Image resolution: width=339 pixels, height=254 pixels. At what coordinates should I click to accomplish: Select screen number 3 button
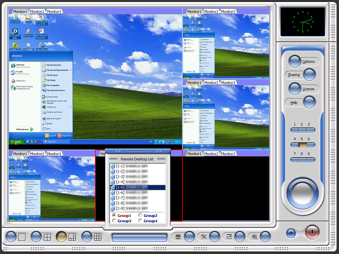tap(311, 130)
